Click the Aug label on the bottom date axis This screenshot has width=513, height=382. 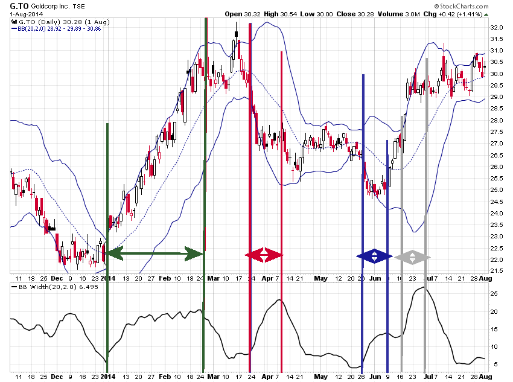pyautogui.click(x=485, y=377)
